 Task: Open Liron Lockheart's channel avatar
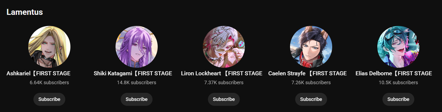[224, 47]
